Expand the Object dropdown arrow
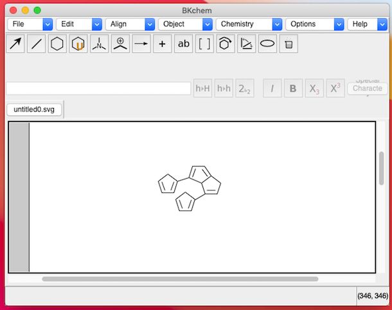Image resolution: width=392 pixels, height=310 pixels. pos(208,24)
